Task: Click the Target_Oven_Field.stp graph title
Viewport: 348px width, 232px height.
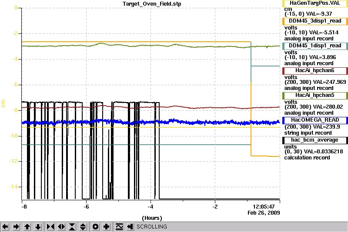Action: [152, 4]
